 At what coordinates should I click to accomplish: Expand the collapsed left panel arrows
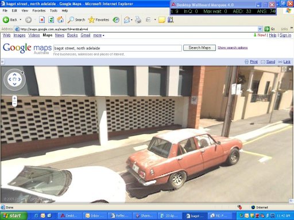pos(2,62)
